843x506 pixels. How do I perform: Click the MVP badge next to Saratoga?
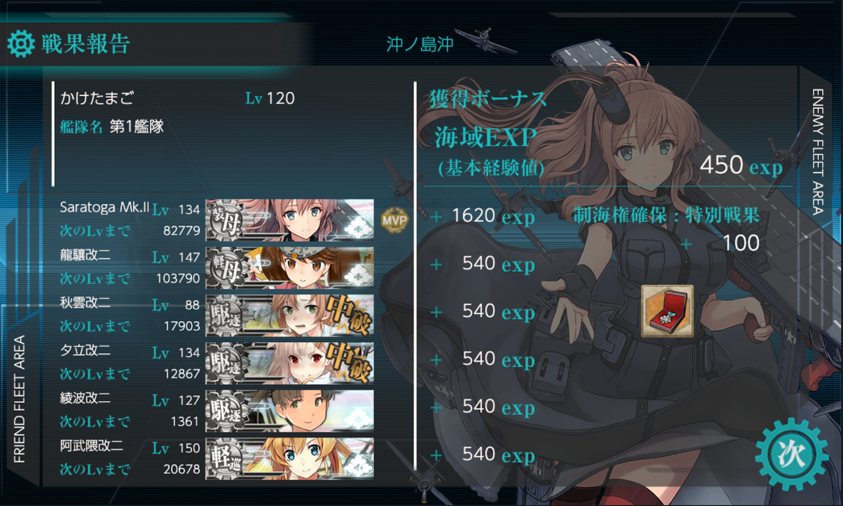point(394,220)
